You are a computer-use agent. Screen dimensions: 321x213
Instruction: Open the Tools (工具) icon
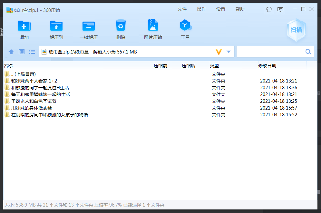(185, 25)
